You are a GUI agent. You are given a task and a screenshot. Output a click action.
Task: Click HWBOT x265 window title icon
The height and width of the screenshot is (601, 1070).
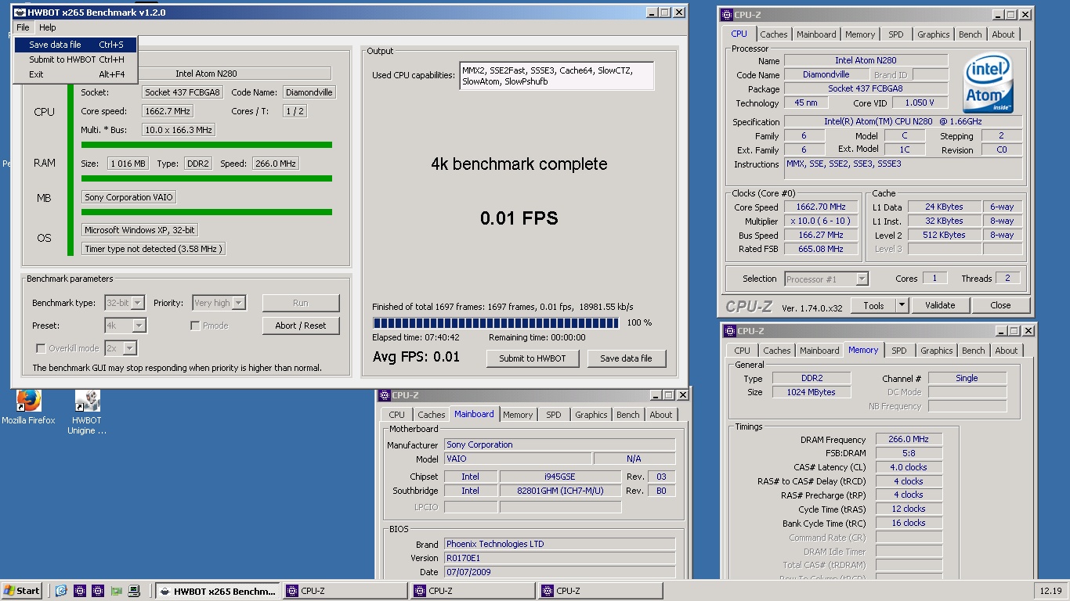tap(20, 13)
